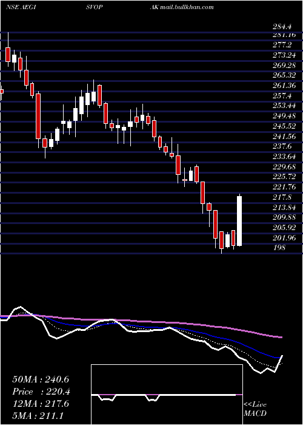Click the 225.72 price level label
This screenshot has width=303, height=425.
click(x=284, y=177)
